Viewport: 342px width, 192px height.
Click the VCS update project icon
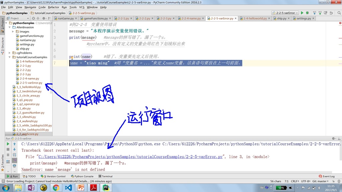pos(314,13)
